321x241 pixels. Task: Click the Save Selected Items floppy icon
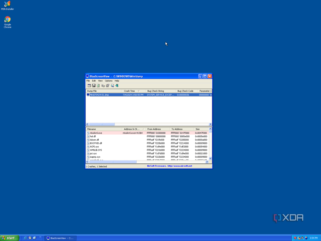(x=94, y=86)
